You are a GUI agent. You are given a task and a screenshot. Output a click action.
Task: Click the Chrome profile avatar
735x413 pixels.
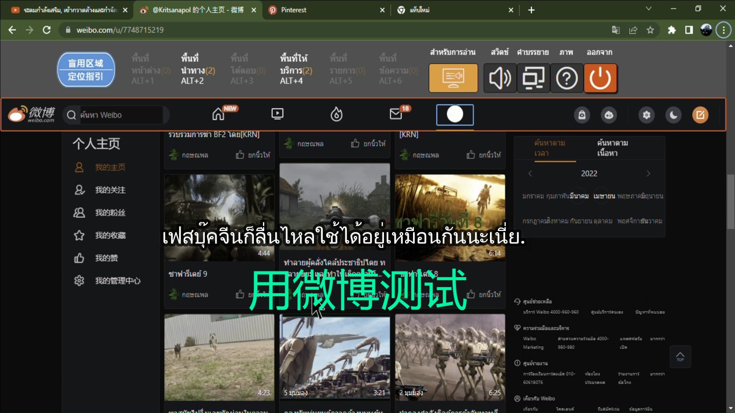pyautogui.click(x=706, y=30)
